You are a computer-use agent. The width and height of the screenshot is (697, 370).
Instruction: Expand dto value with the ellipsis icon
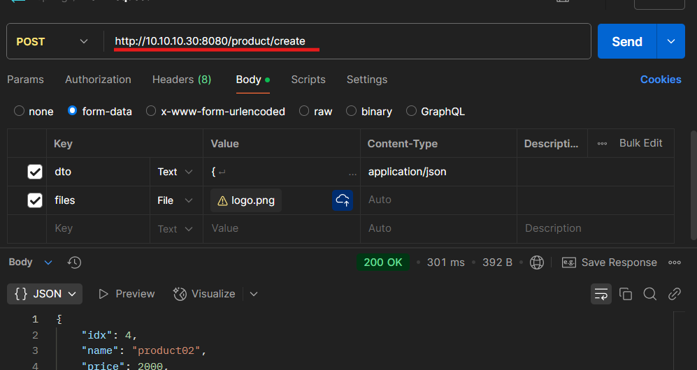click(352, 175)
